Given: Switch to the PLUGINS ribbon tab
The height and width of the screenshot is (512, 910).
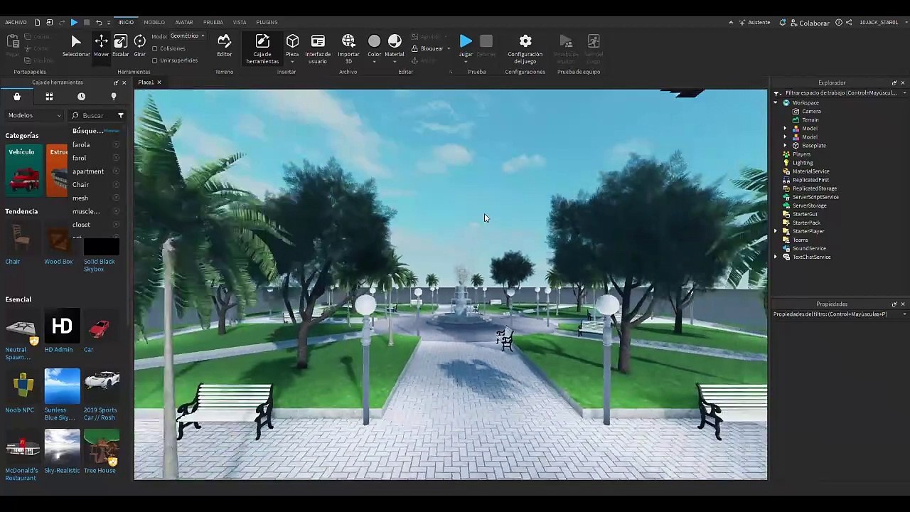Looking at the screenshot, I should coord(267,22).
